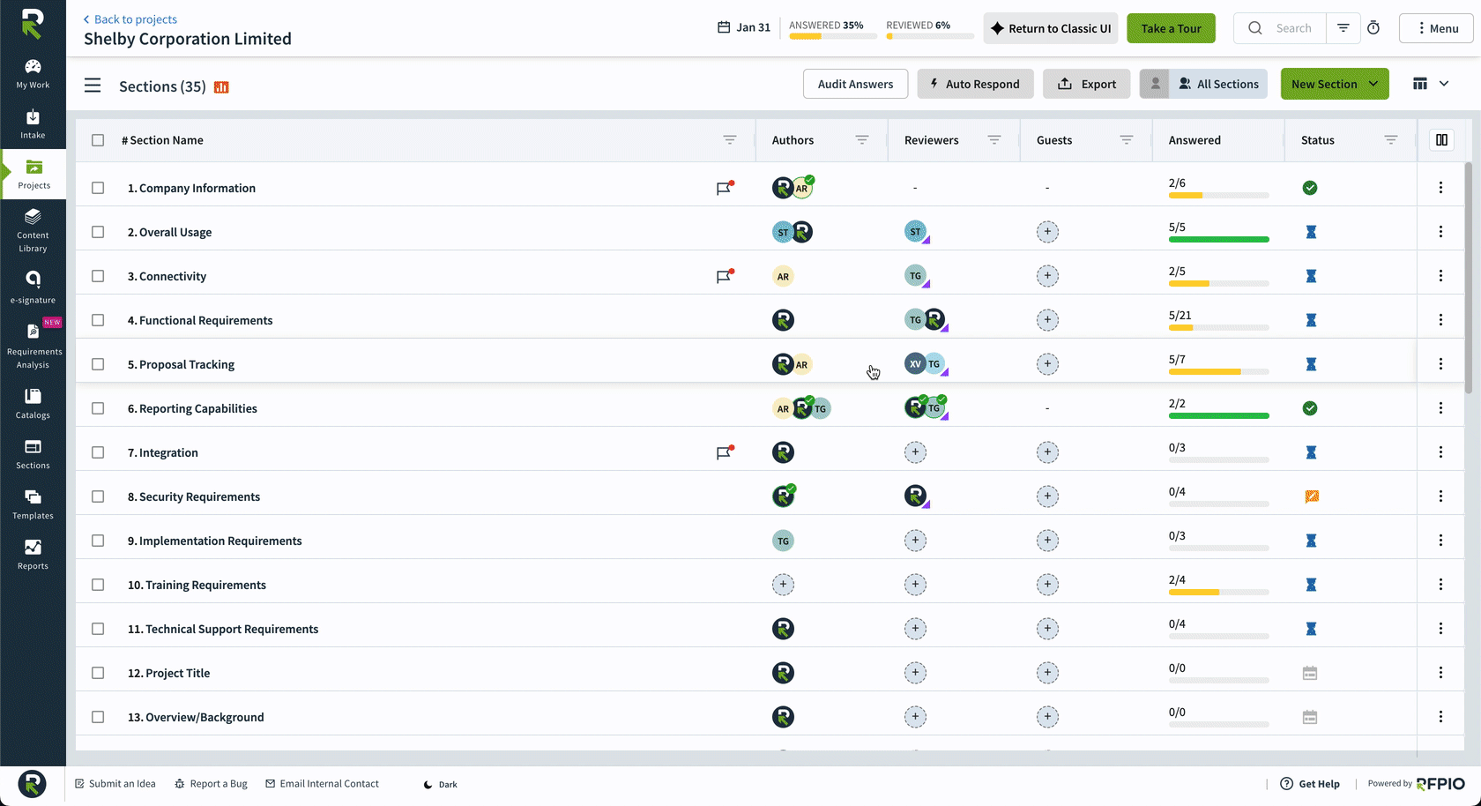
Task: Open e-signature from the sidebar
Action: click(33, 287)
